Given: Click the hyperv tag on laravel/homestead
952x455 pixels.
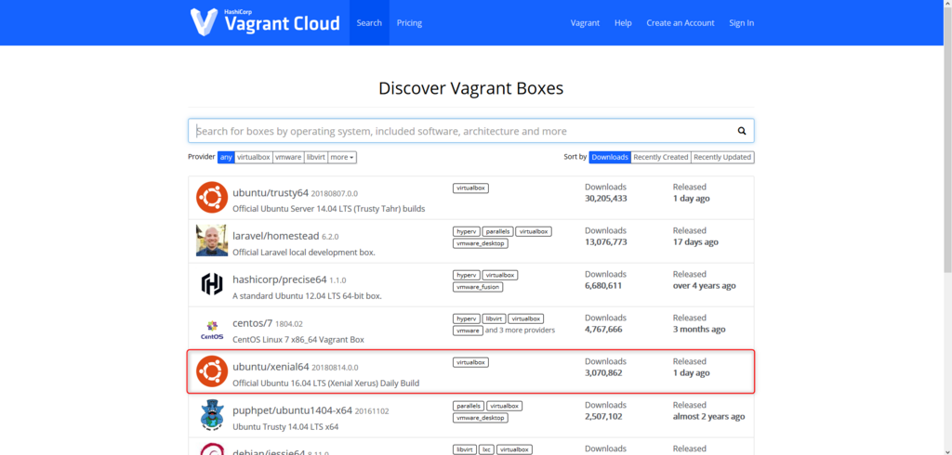Looking at the screenshot, I should coord(467,232).
